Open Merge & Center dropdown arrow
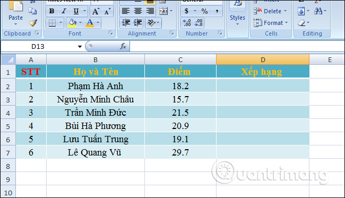This screenshot has height=198, width=345. pyautogui.click(x=171, y=11)
